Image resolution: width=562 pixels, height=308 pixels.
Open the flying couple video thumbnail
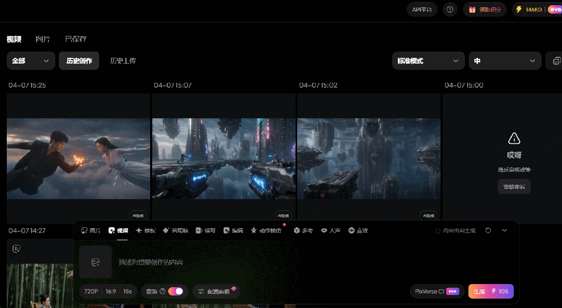(x=79, y=158)
